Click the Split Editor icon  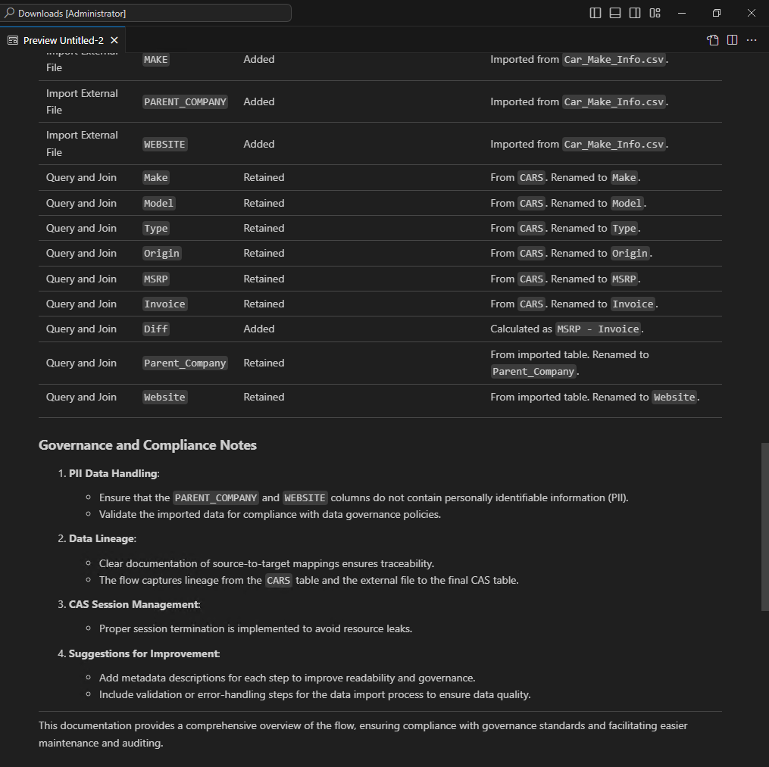click(x=732, y=39)
